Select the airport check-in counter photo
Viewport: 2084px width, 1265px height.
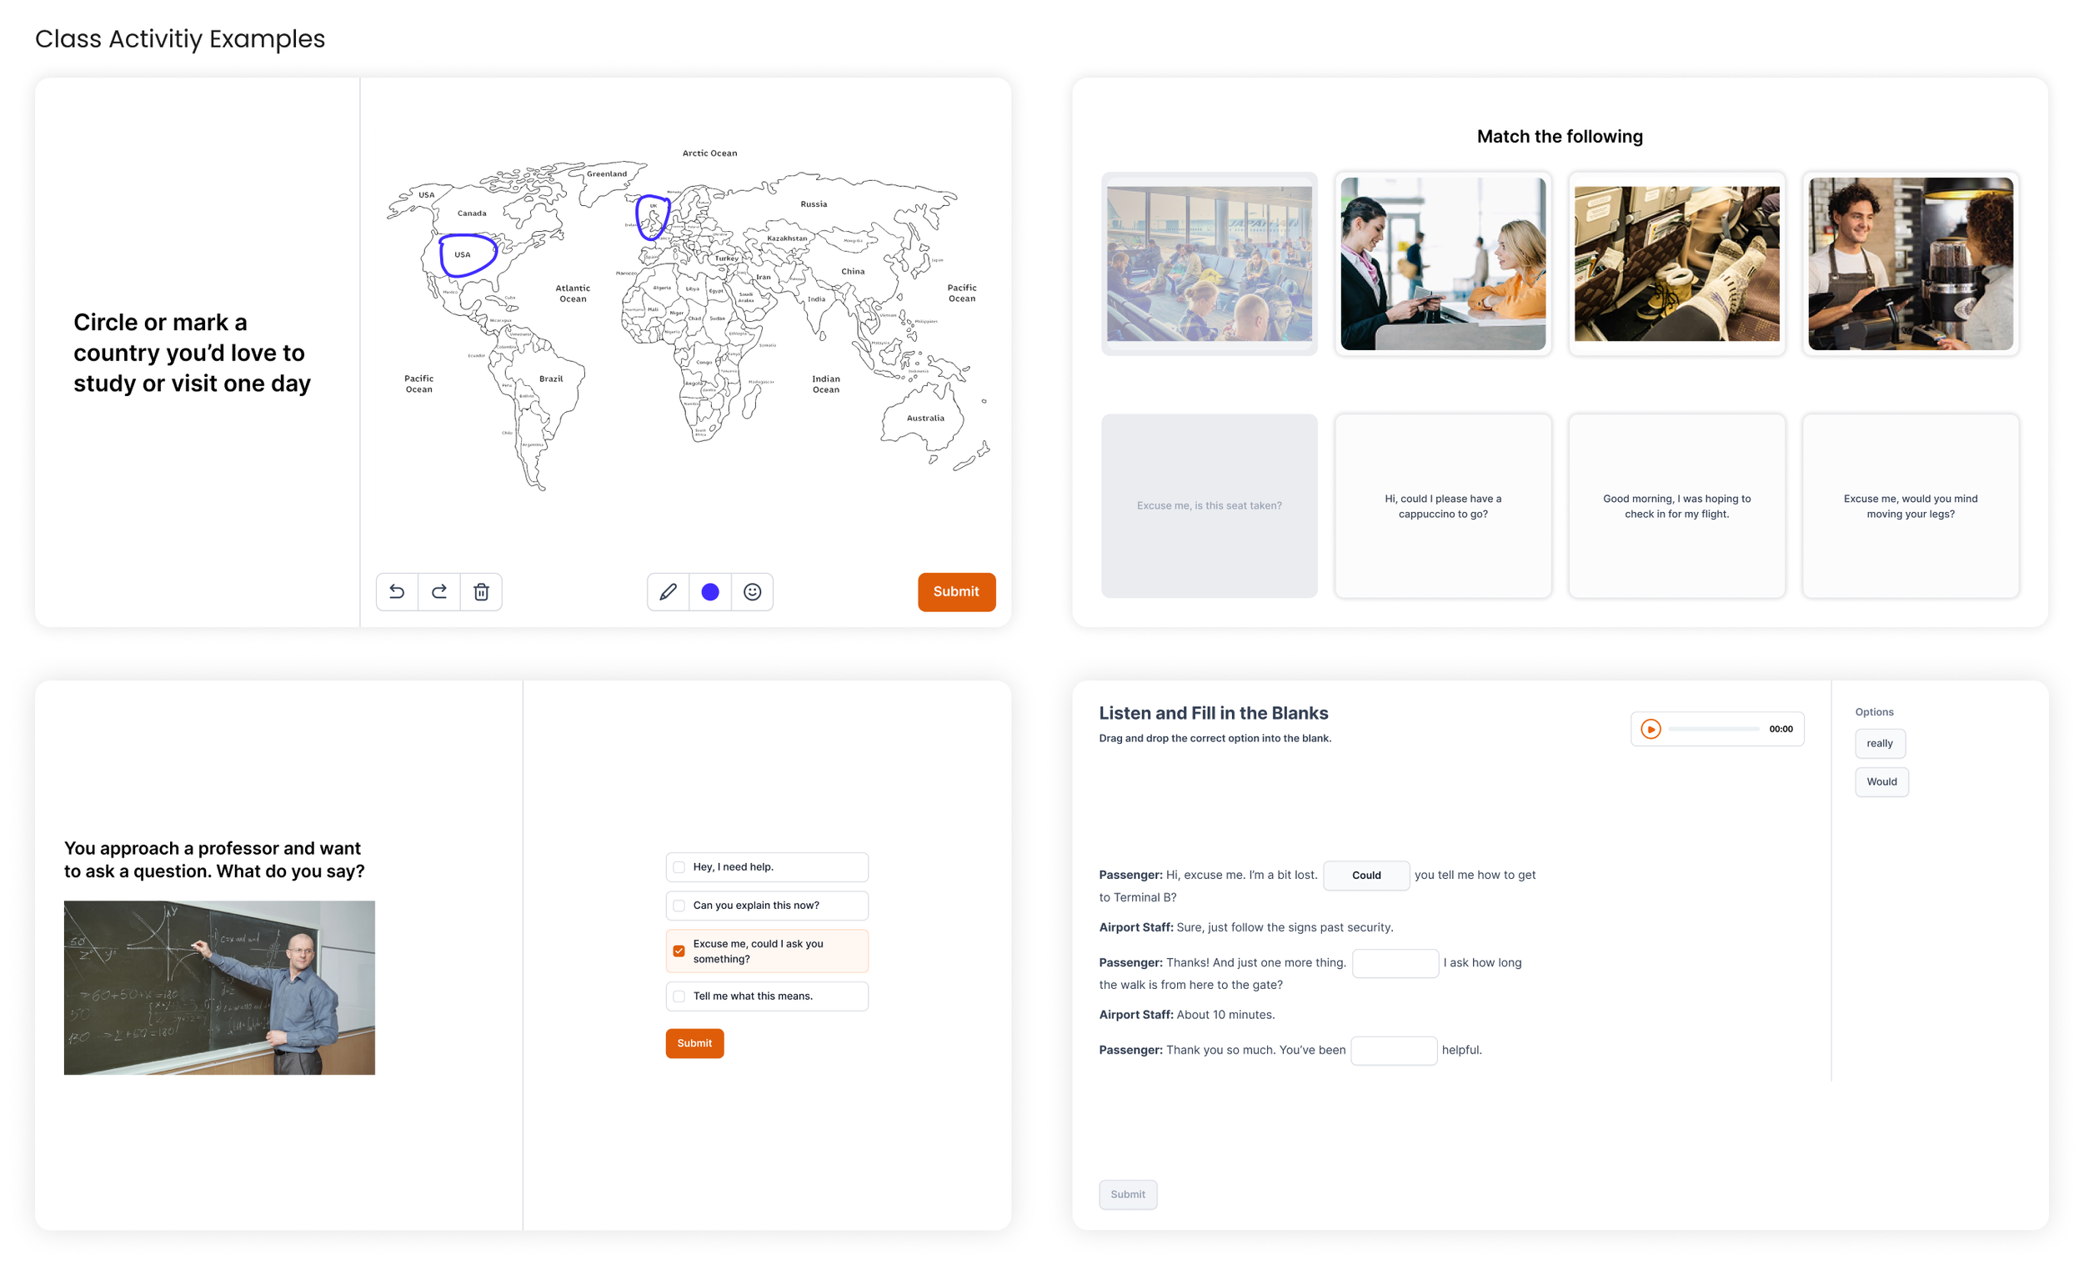(x=1443, y=264)
